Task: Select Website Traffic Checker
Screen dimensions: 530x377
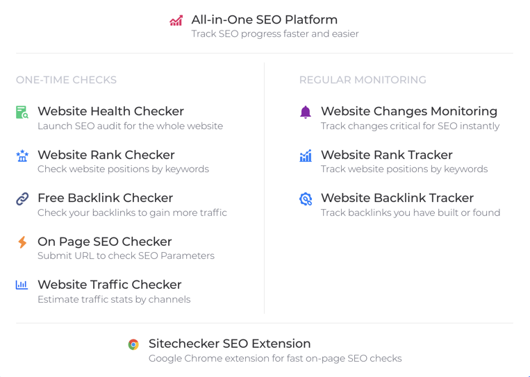Action: pyautogui.click(x=110, y=285)
